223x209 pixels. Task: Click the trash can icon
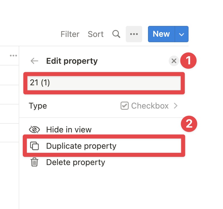pos(34,162)
